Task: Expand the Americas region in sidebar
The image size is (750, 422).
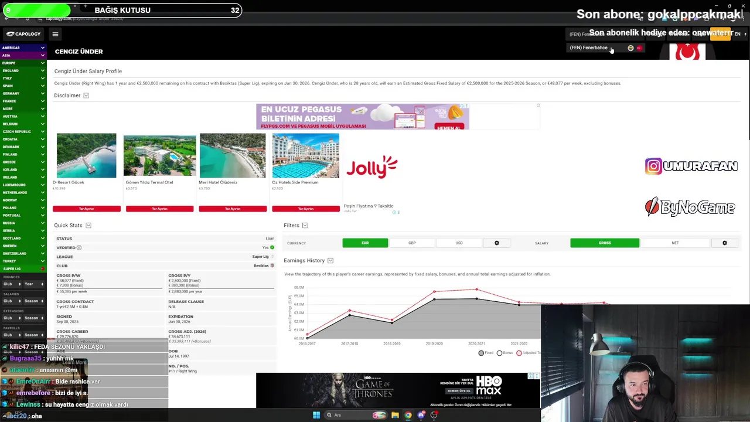Action: [x=23, y=47]
